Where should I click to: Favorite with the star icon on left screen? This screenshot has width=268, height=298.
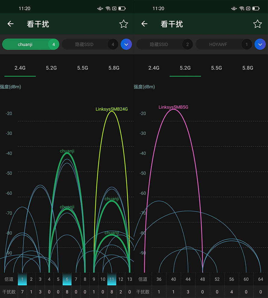(123, 24)
